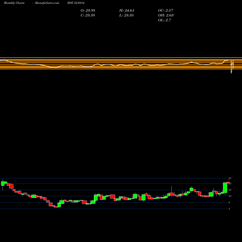Select the tall green candle at chart's right end

point(225,188)
